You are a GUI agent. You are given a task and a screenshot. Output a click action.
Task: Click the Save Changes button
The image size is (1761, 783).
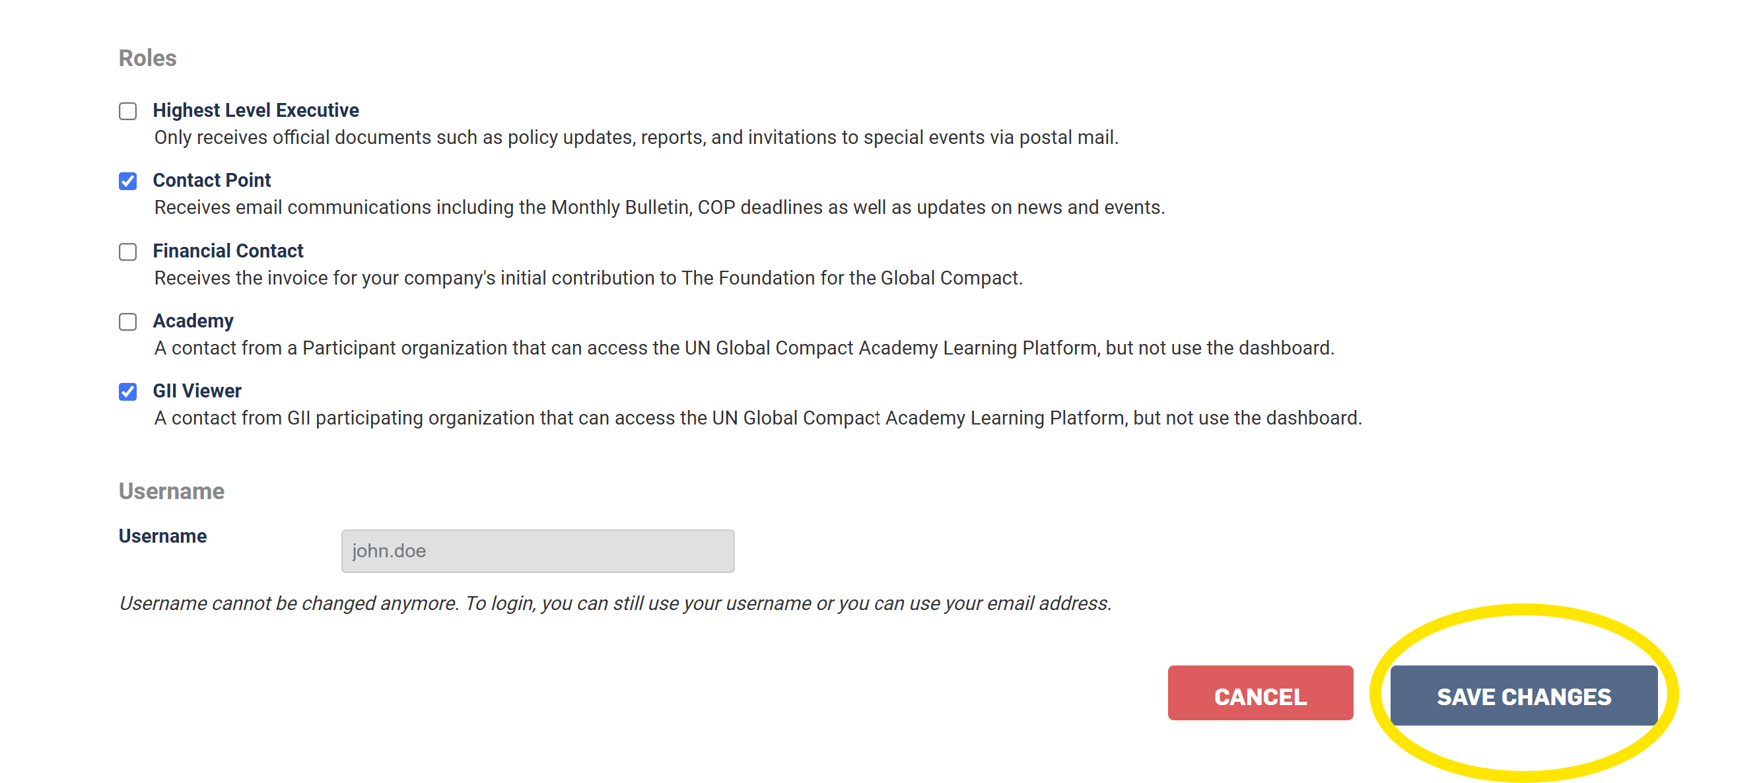pos(1523,696)
